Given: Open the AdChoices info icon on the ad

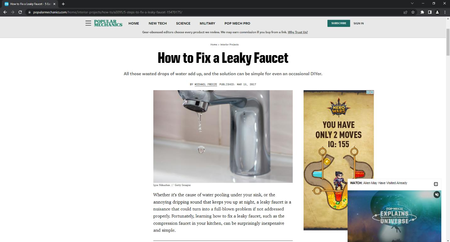Looking at the screenshot, I should pos(368,92).
